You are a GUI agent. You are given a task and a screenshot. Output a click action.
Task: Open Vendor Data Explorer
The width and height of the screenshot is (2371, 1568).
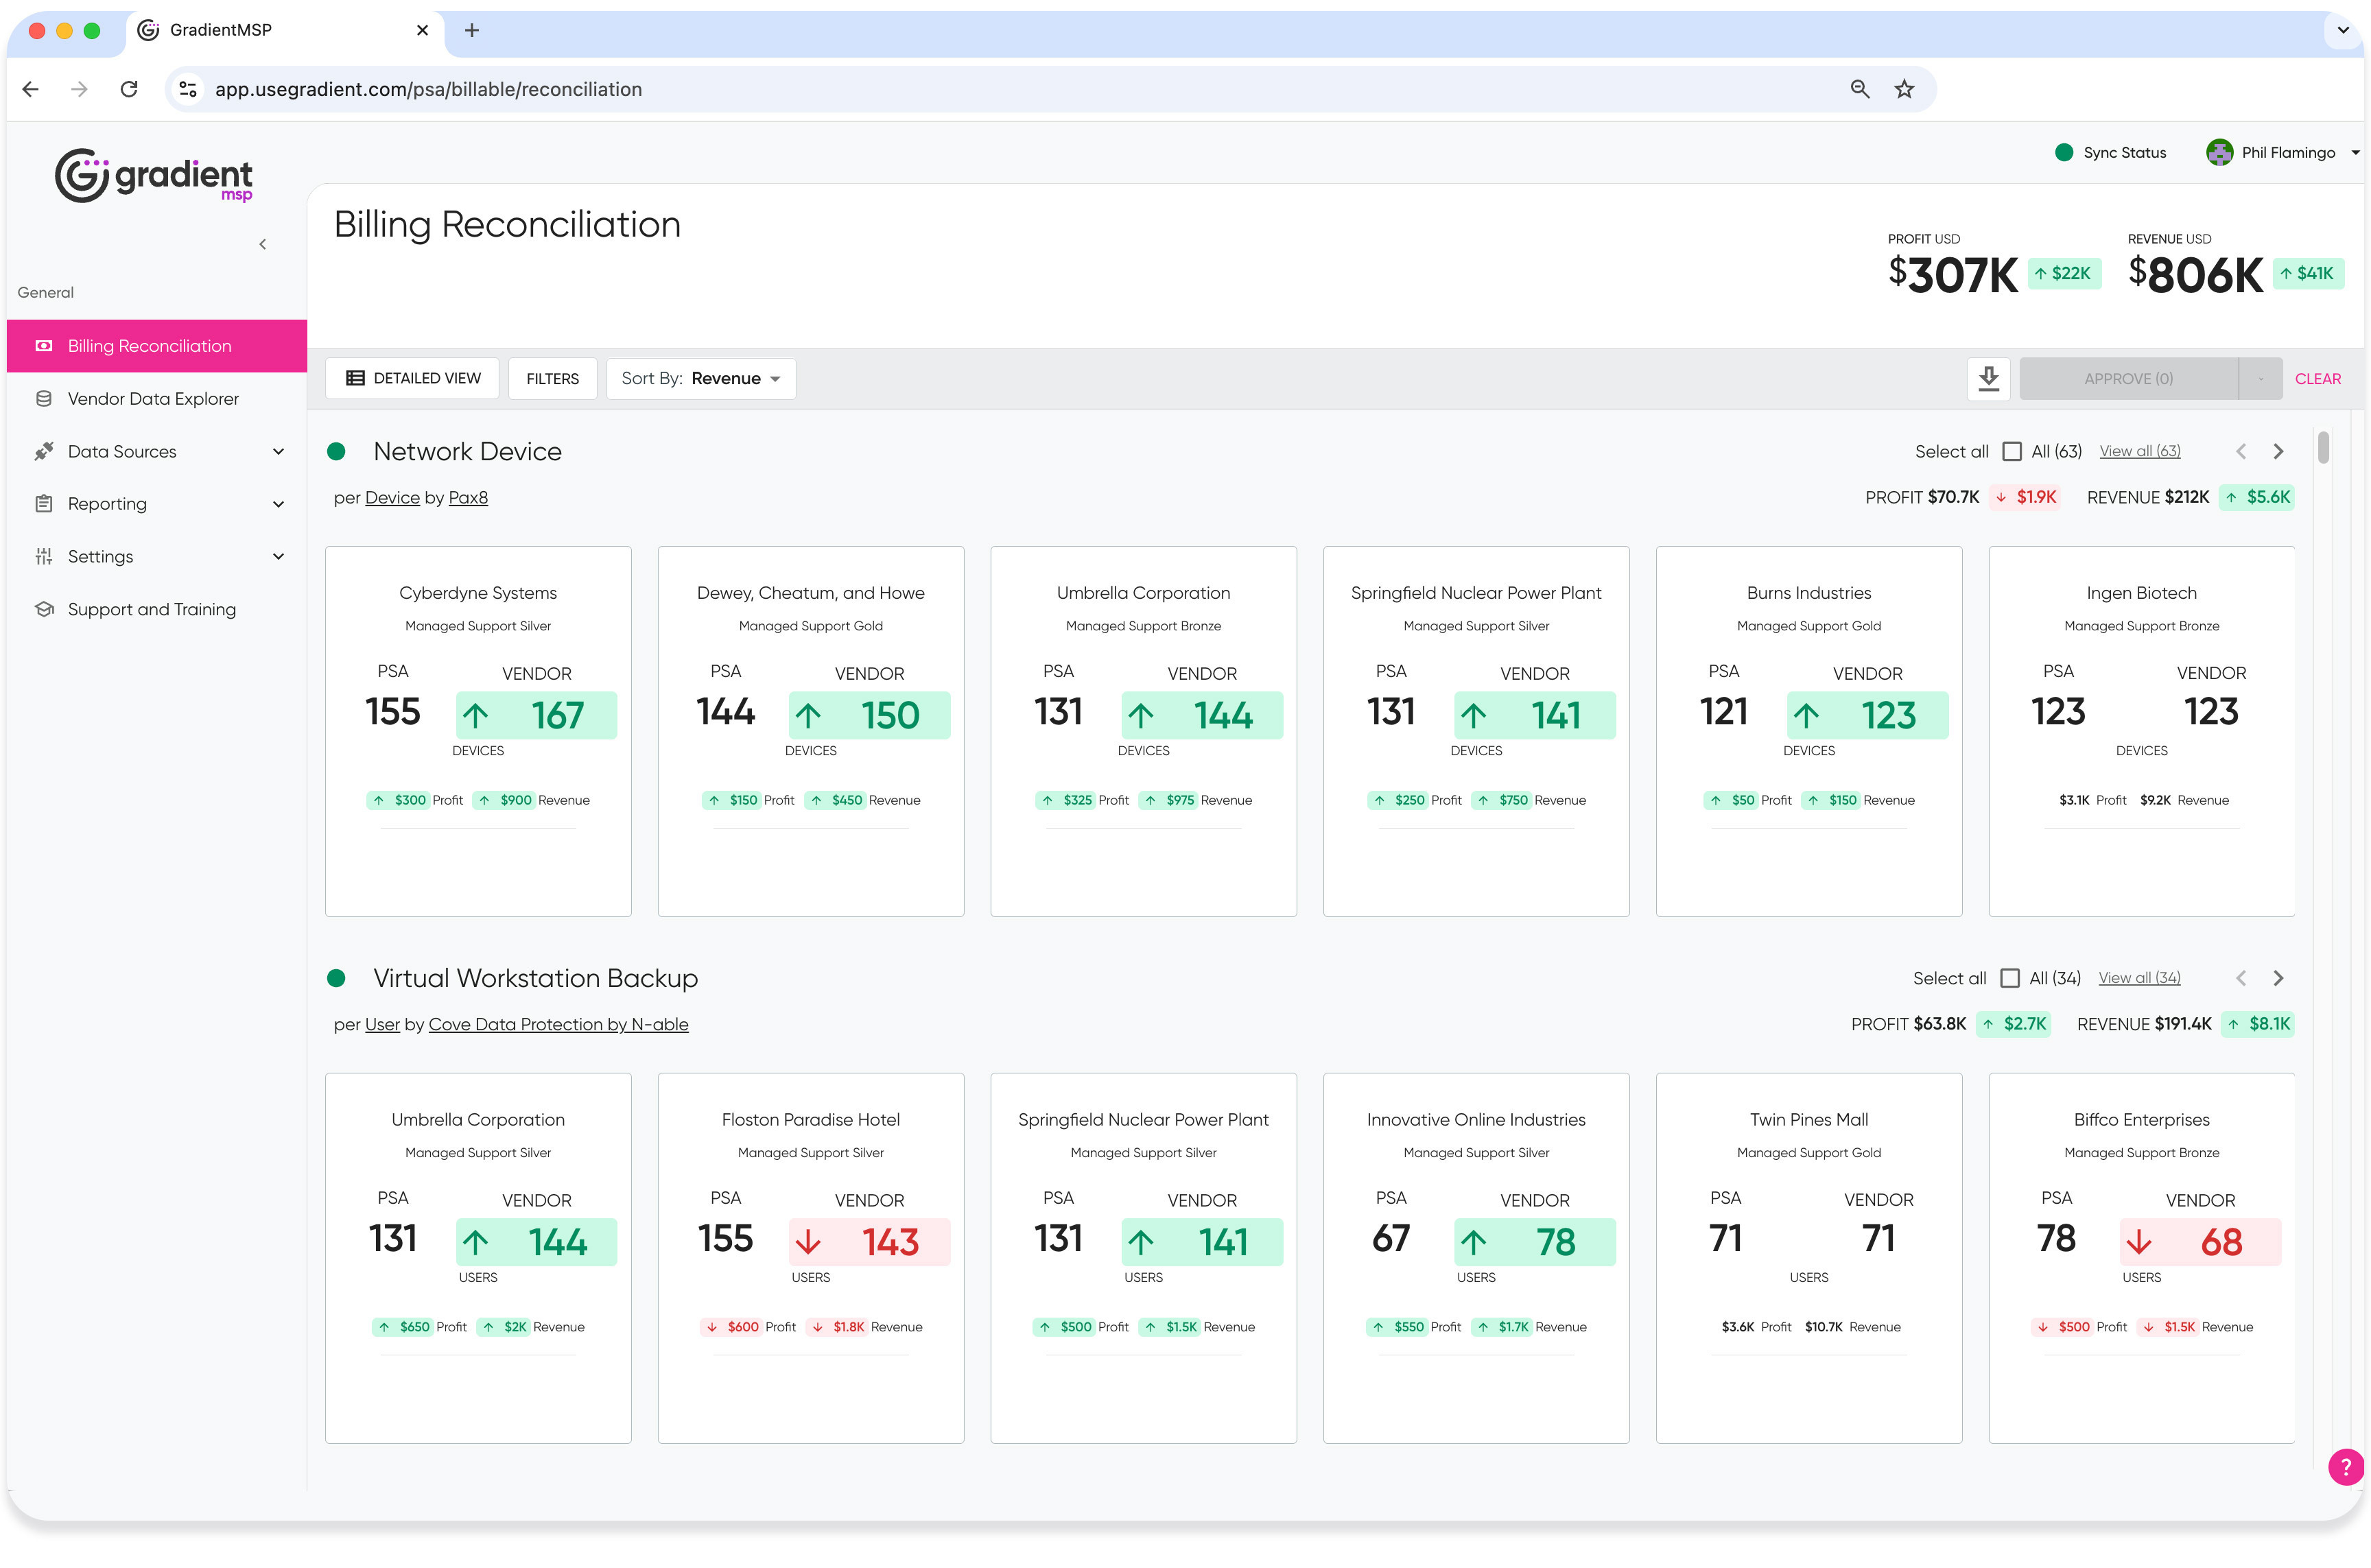[153, 399]
